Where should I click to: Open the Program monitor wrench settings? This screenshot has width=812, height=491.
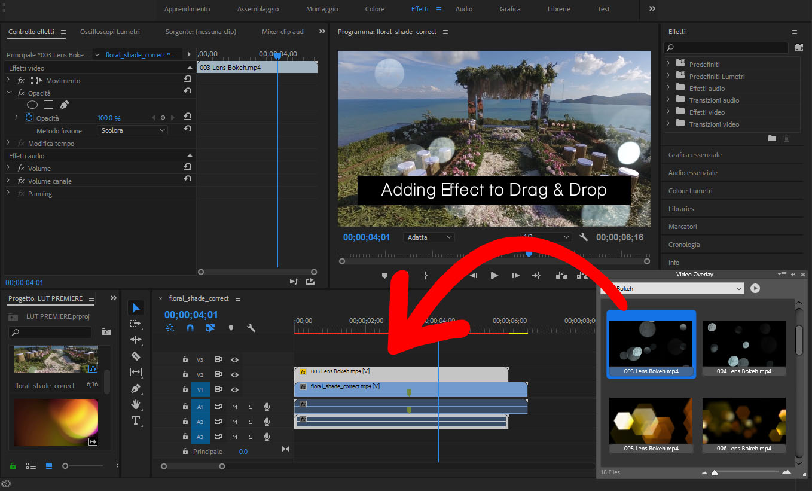click(x=584, y=237)
